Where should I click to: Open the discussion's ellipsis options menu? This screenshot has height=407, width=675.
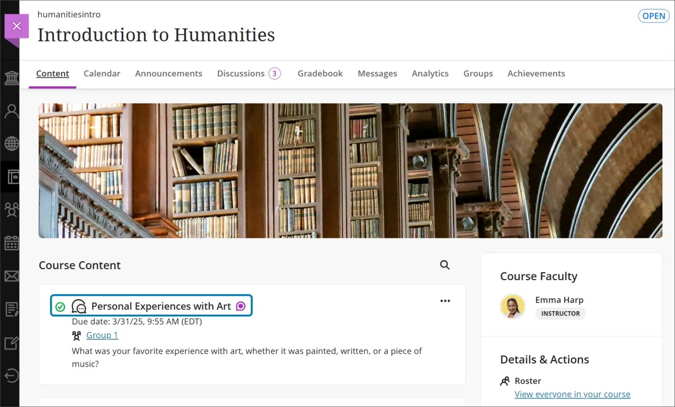[x=445, y=301]
